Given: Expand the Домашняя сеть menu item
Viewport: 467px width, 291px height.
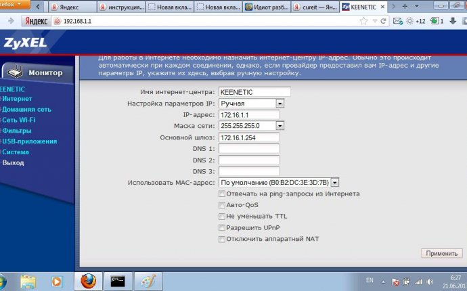Looking at the screenshot, I should point(26,110).
